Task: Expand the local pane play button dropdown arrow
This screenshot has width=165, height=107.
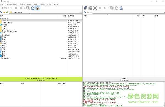Action: pos(24,8)
